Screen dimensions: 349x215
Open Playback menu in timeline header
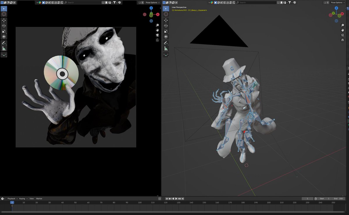[x=12, y=199]
